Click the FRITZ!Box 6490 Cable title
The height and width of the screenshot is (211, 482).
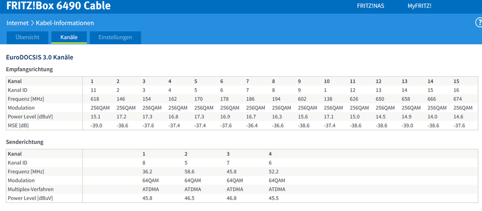[58, 5]
